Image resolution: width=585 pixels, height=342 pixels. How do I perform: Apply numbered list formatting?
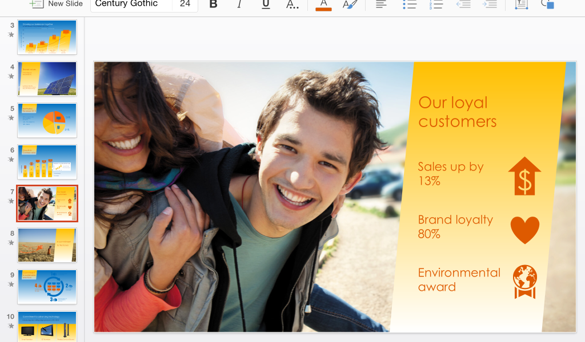tap(436, 5)
